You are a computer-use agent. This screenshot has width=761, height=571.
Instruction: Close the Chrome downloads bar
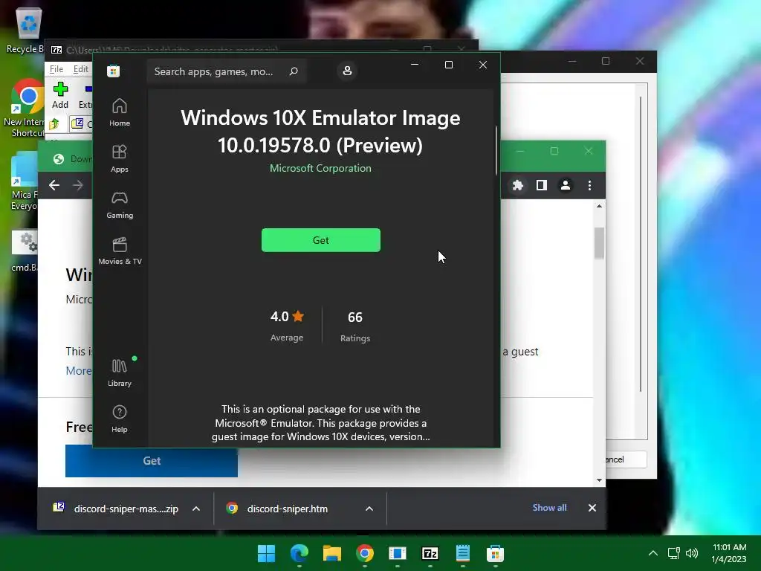pos(592,507)
